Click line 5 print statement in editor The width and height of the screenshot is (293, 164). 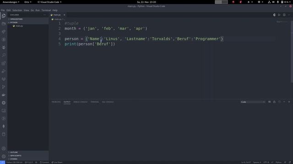[x=90, y=44]
